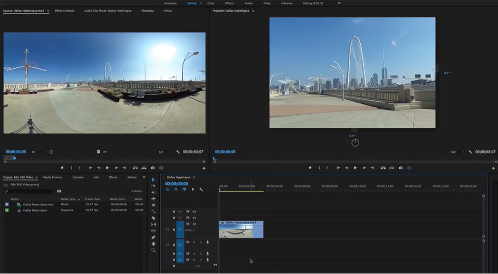The height and width of the screenshot is (274, 498).
Task: Select the Dallas Hyperlapse.mp4 clip on track V1
Action: tap(241, 230)
